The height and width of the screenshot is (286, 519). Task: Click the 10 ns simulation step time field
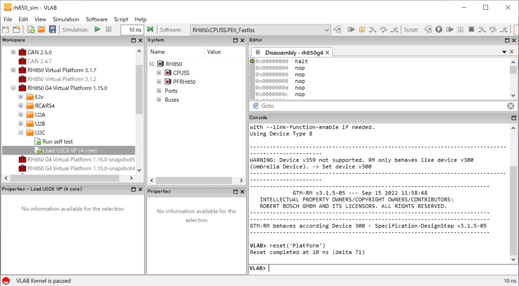(132, 30)
